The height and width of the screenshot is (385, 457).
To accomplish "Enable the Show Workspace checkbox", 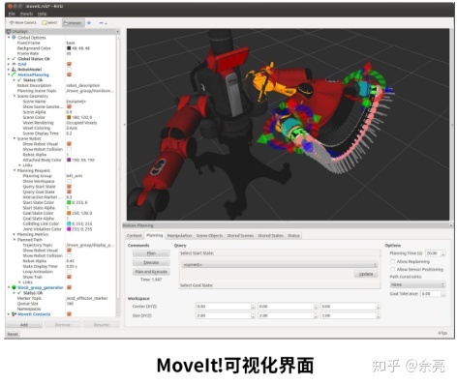I will 69,181.
